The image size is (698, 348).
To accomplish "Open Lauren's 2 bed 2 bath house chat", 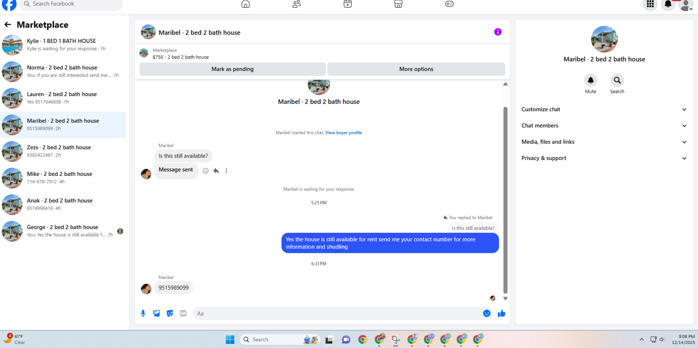I will (x=64, y=98).
